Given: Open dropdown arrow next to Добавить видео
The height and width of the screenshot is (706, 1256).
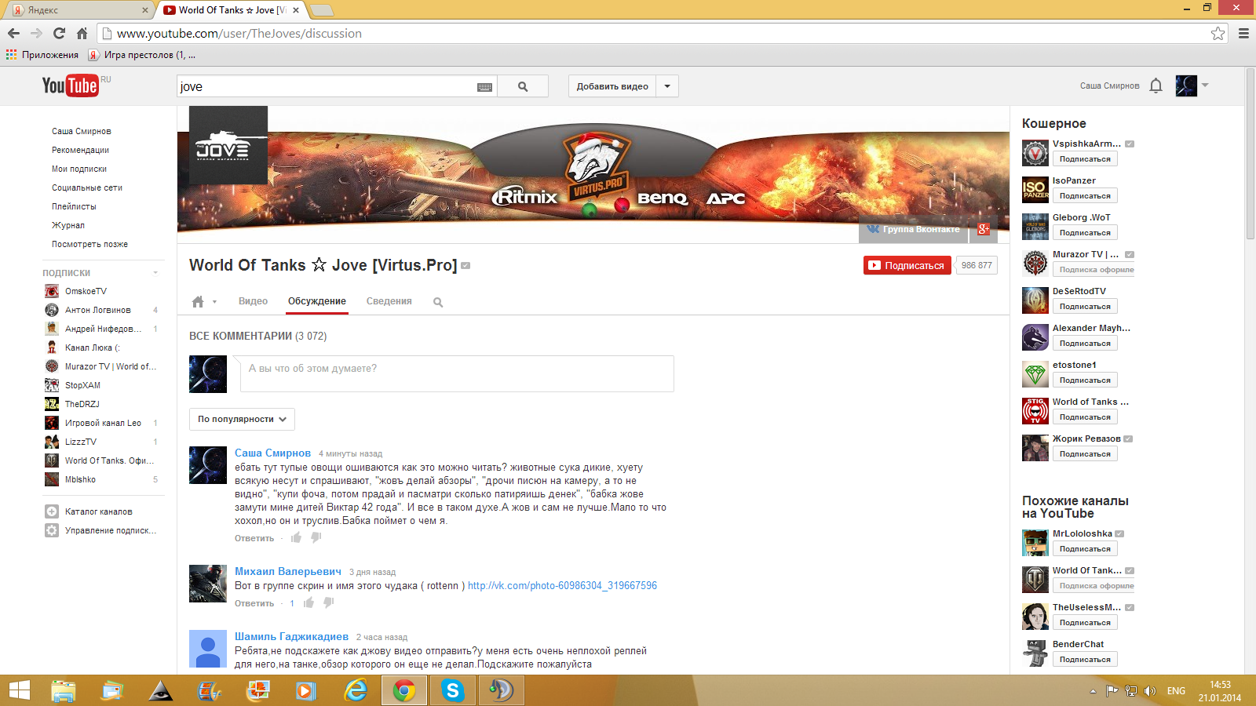Looking at the screenshot, I should [x=667, y=86].
